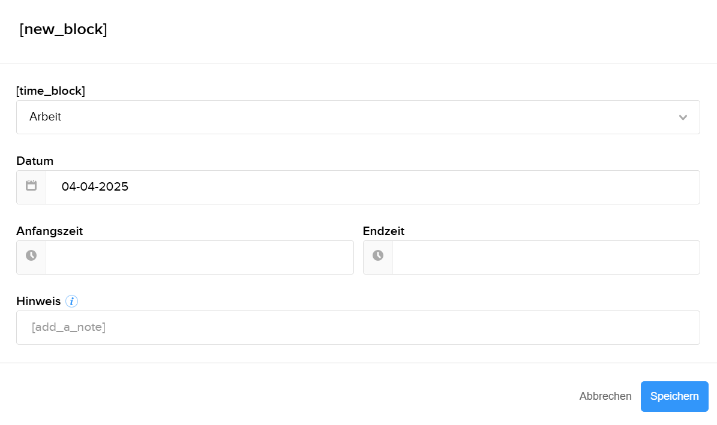Open the info tooltip beside Hinweis
Viewport: 717px width, 425px height.
pos(71,301)
